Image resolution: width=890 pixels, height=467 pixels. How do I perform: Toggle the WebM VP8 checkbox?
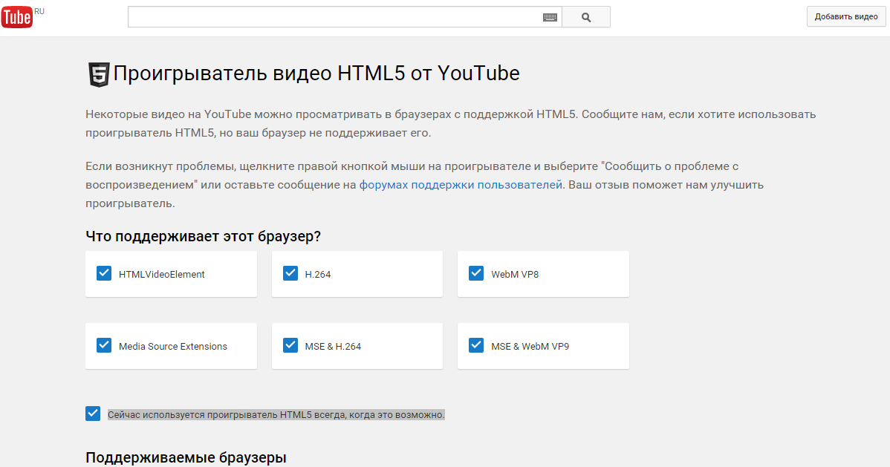click(x=476, y=273)
